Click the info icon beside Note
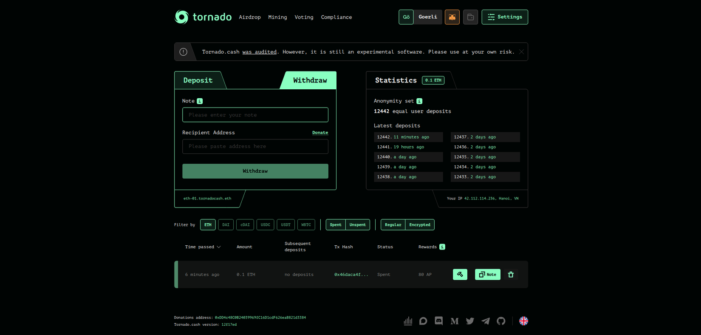The image size is (701, 335). 200,101
